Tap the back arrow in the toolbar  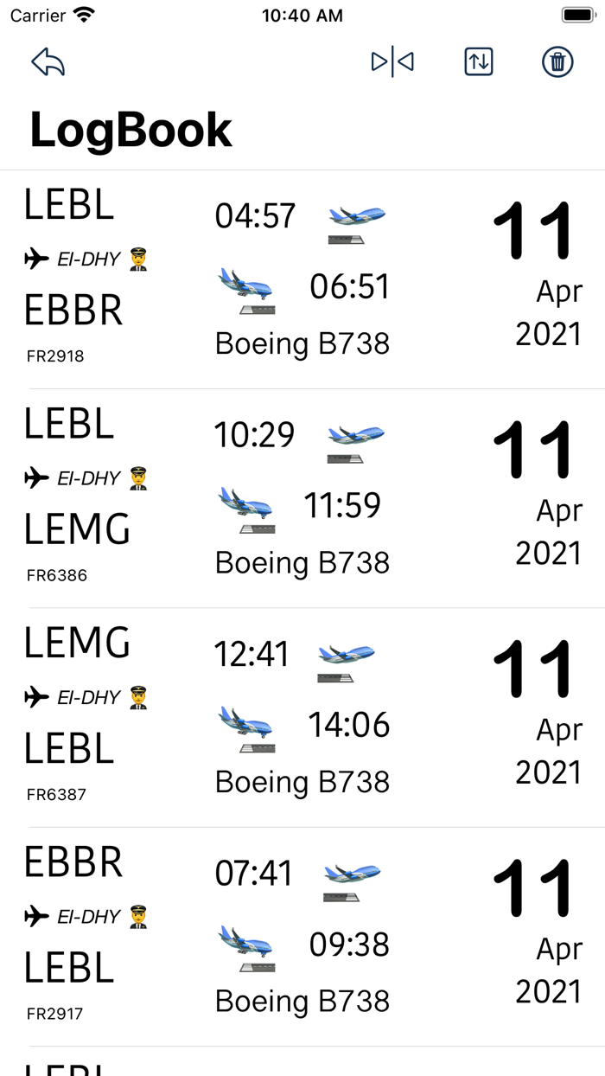[48, 61]
